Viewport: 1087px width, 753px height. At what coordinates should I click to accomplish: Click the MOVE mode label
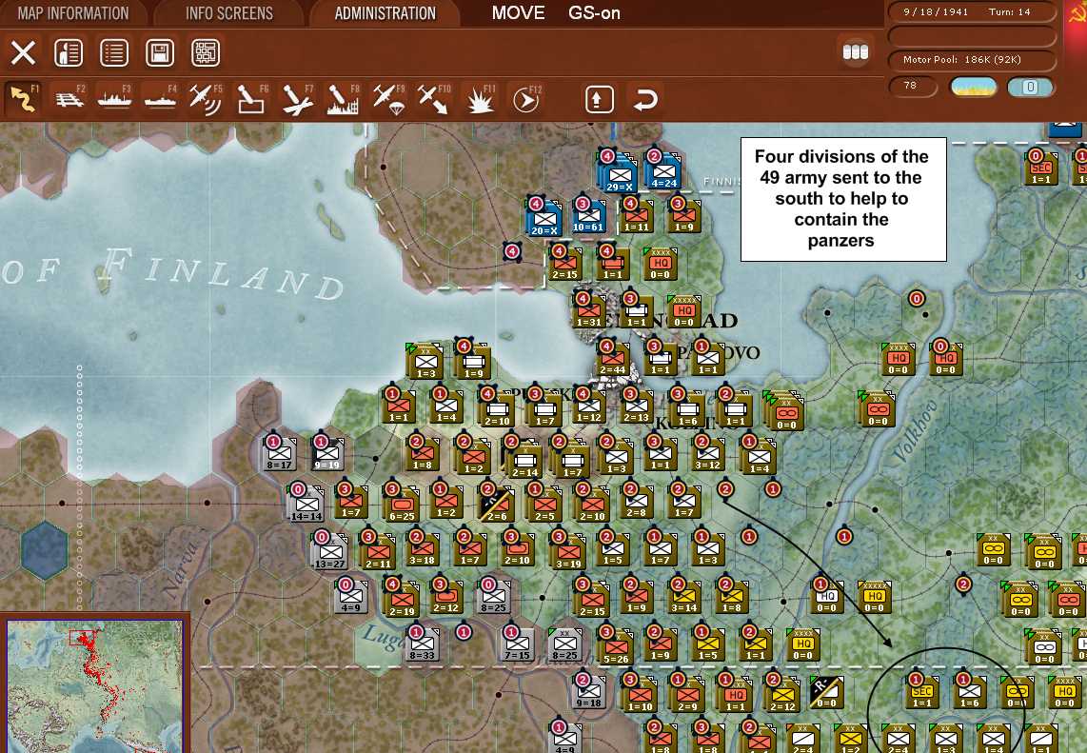(518, 12)
